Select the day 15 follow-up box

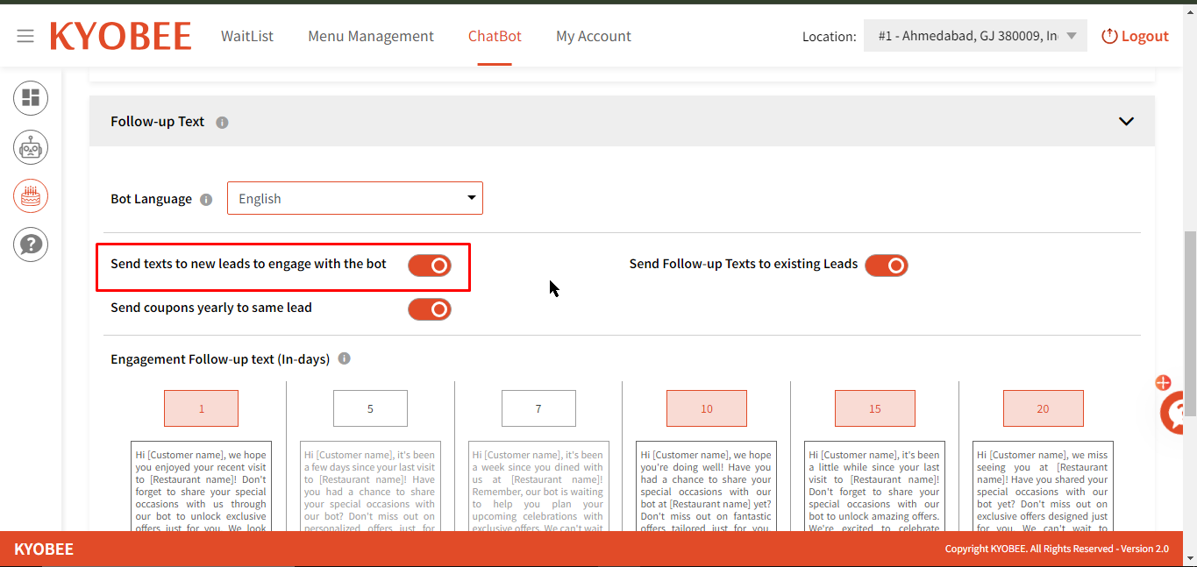[875, 408]
